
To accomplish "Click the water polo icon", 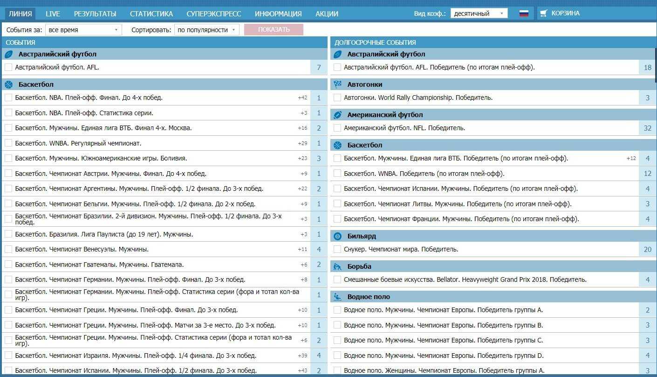I will (338, 297).
